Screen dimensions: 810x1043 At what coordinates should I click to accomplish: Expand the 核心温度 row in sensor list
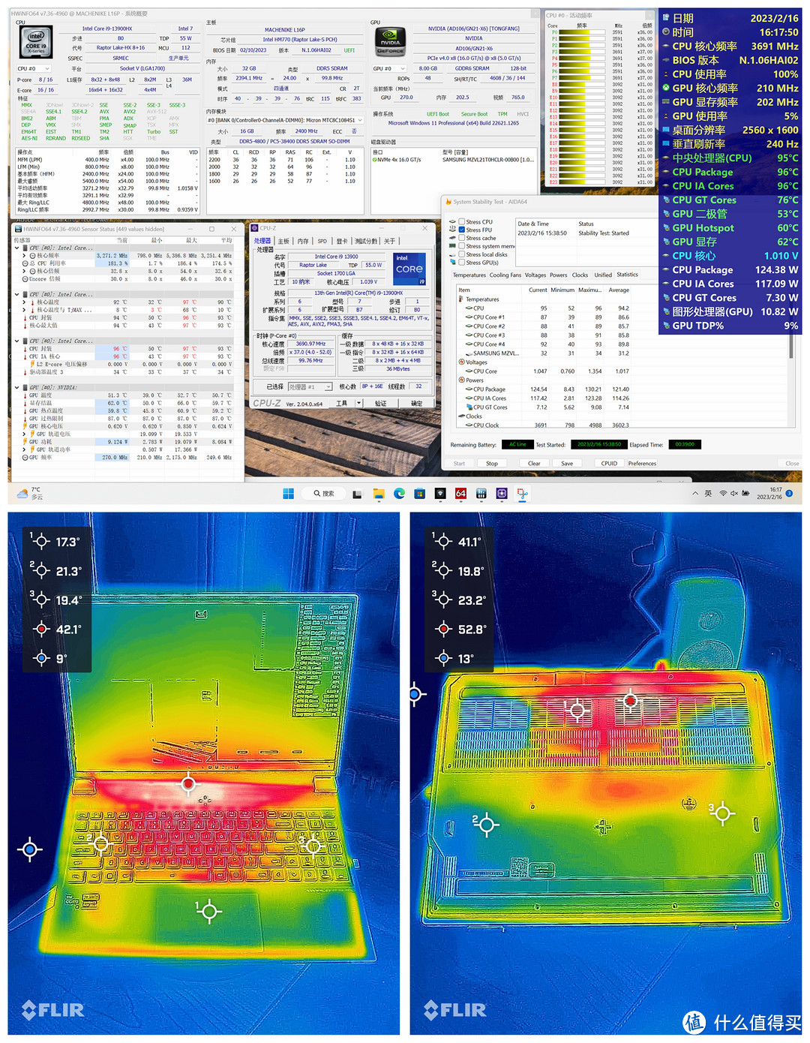24,302
